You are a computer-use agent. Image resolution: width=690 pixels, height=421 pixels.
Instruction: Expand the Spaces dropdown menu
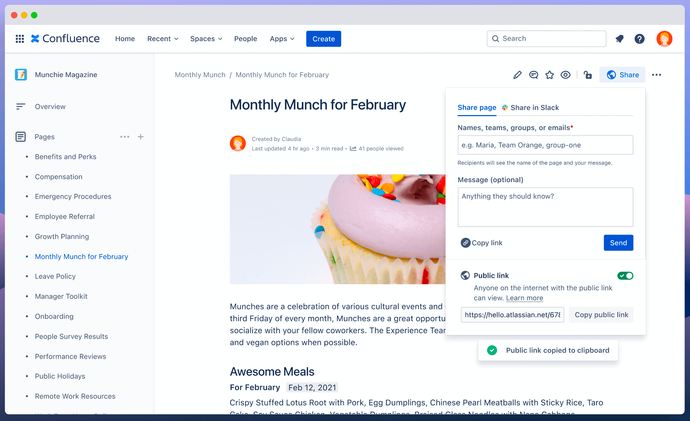pos(205,38)
